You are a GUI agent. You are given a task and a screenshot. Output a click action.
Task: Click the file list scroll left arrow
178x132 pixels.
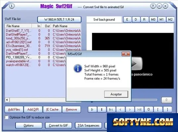pos(7,100)
